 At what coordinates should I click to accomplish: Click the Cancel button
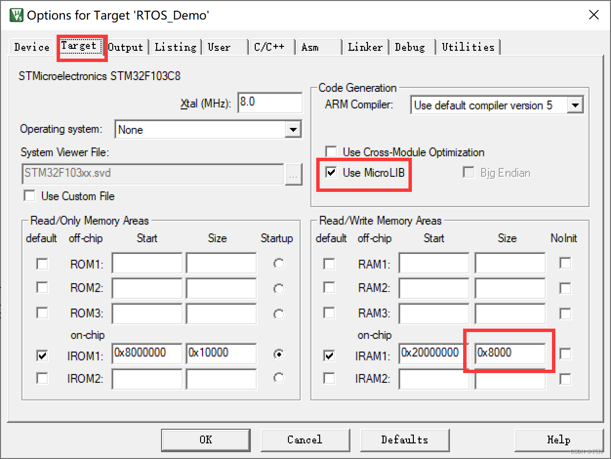pyautogui.click(x=305, y=439)
